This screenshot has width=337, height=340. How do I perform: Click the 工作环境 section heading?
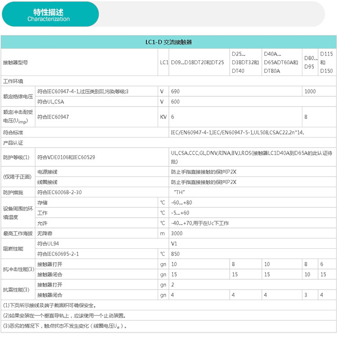[13, 81]
